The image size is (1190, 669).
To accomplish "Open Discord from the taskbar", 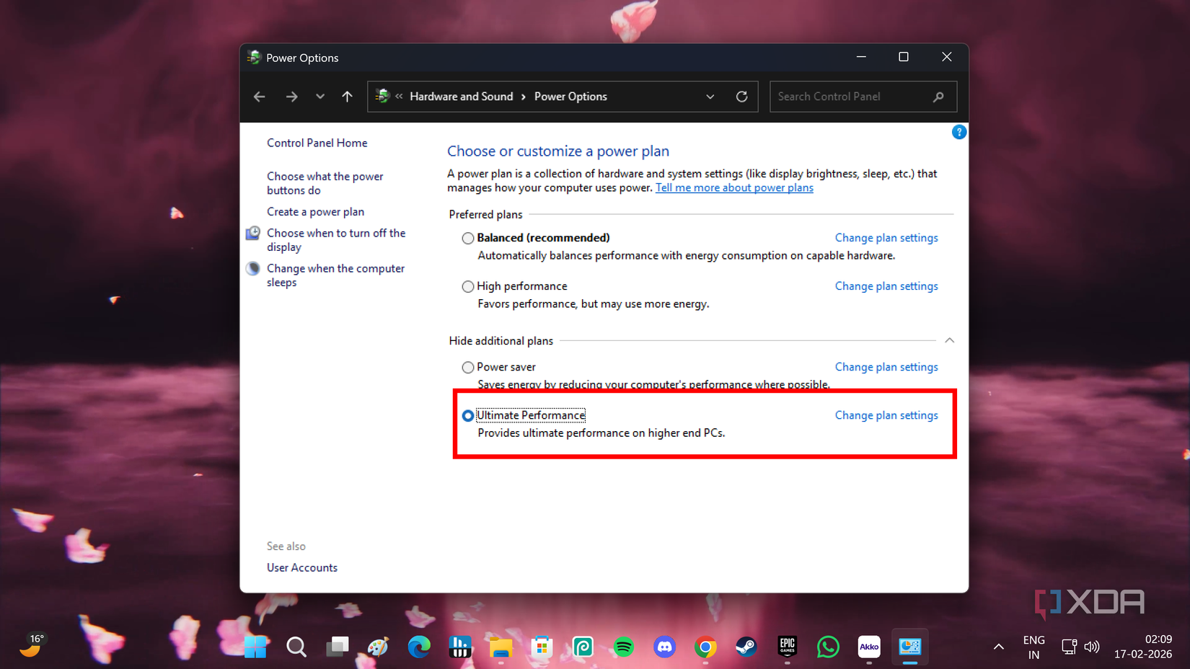I will (x=664, y=647).
